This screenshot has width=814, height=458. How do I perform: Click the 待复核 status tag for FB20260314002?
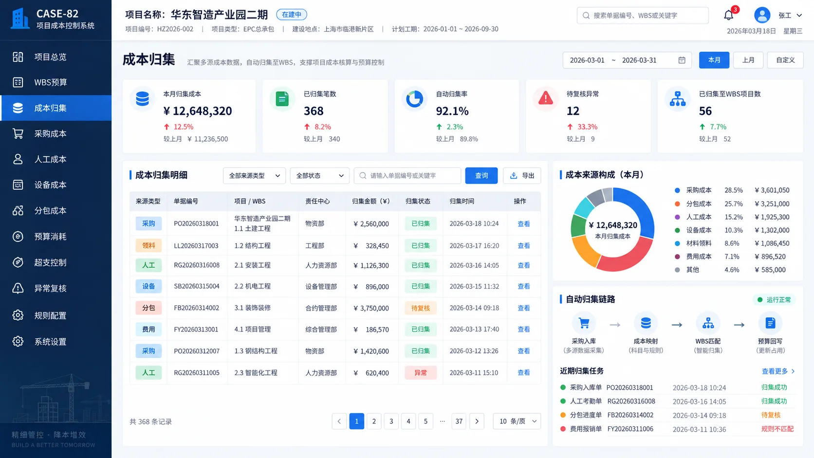click(x=421, y=308)
